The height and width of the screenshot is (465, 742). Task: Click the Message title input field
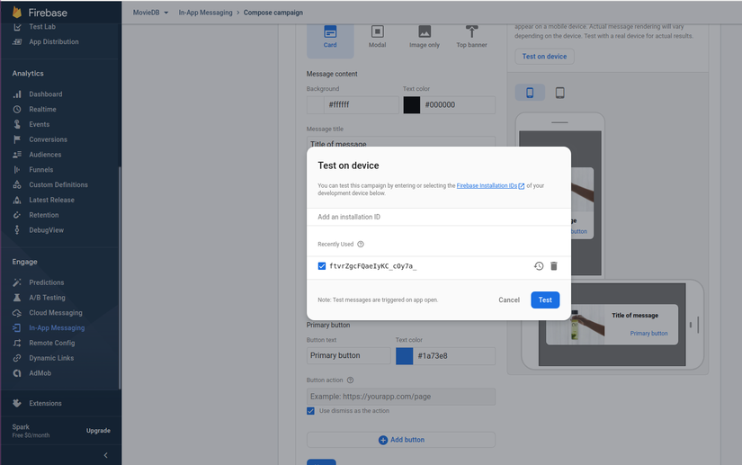tap(401, 142)
